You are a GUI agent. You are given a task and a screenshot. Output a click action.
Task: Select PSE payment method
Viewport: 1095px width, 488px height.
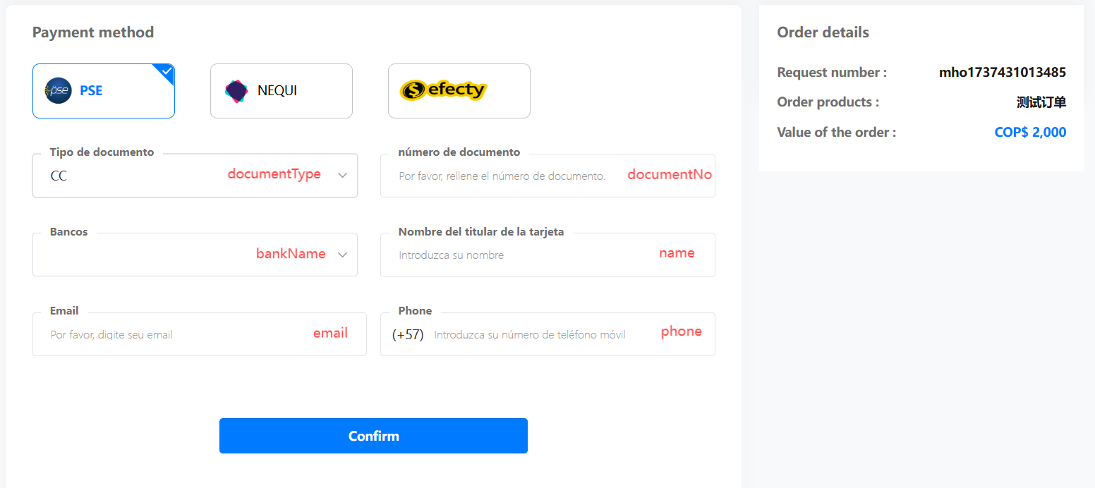104,91
